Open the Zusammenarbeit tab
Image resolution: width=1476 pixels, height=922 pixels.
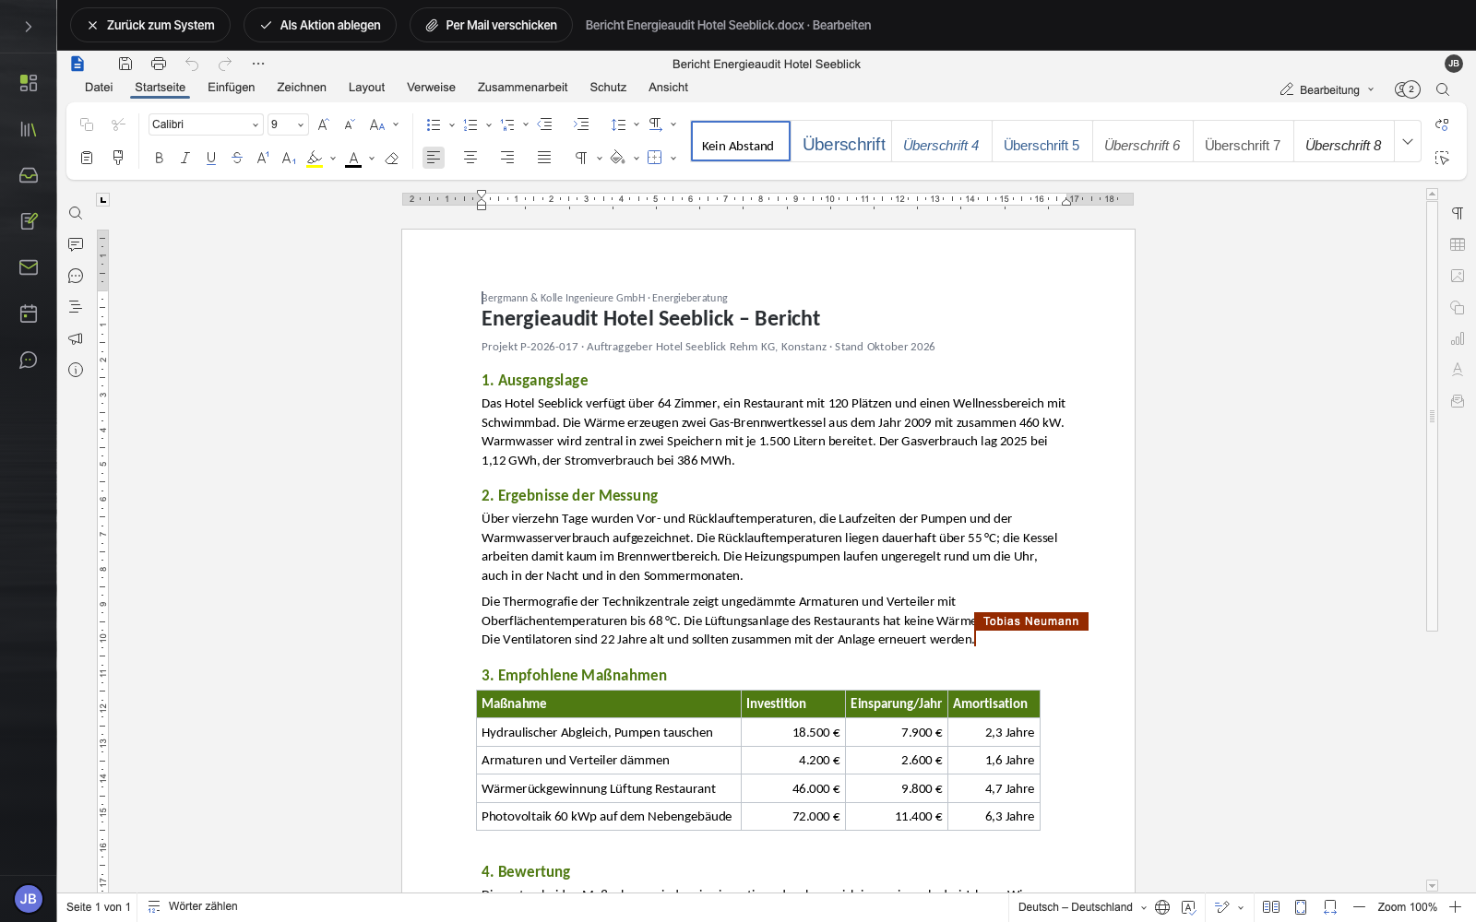click(522, 88)
